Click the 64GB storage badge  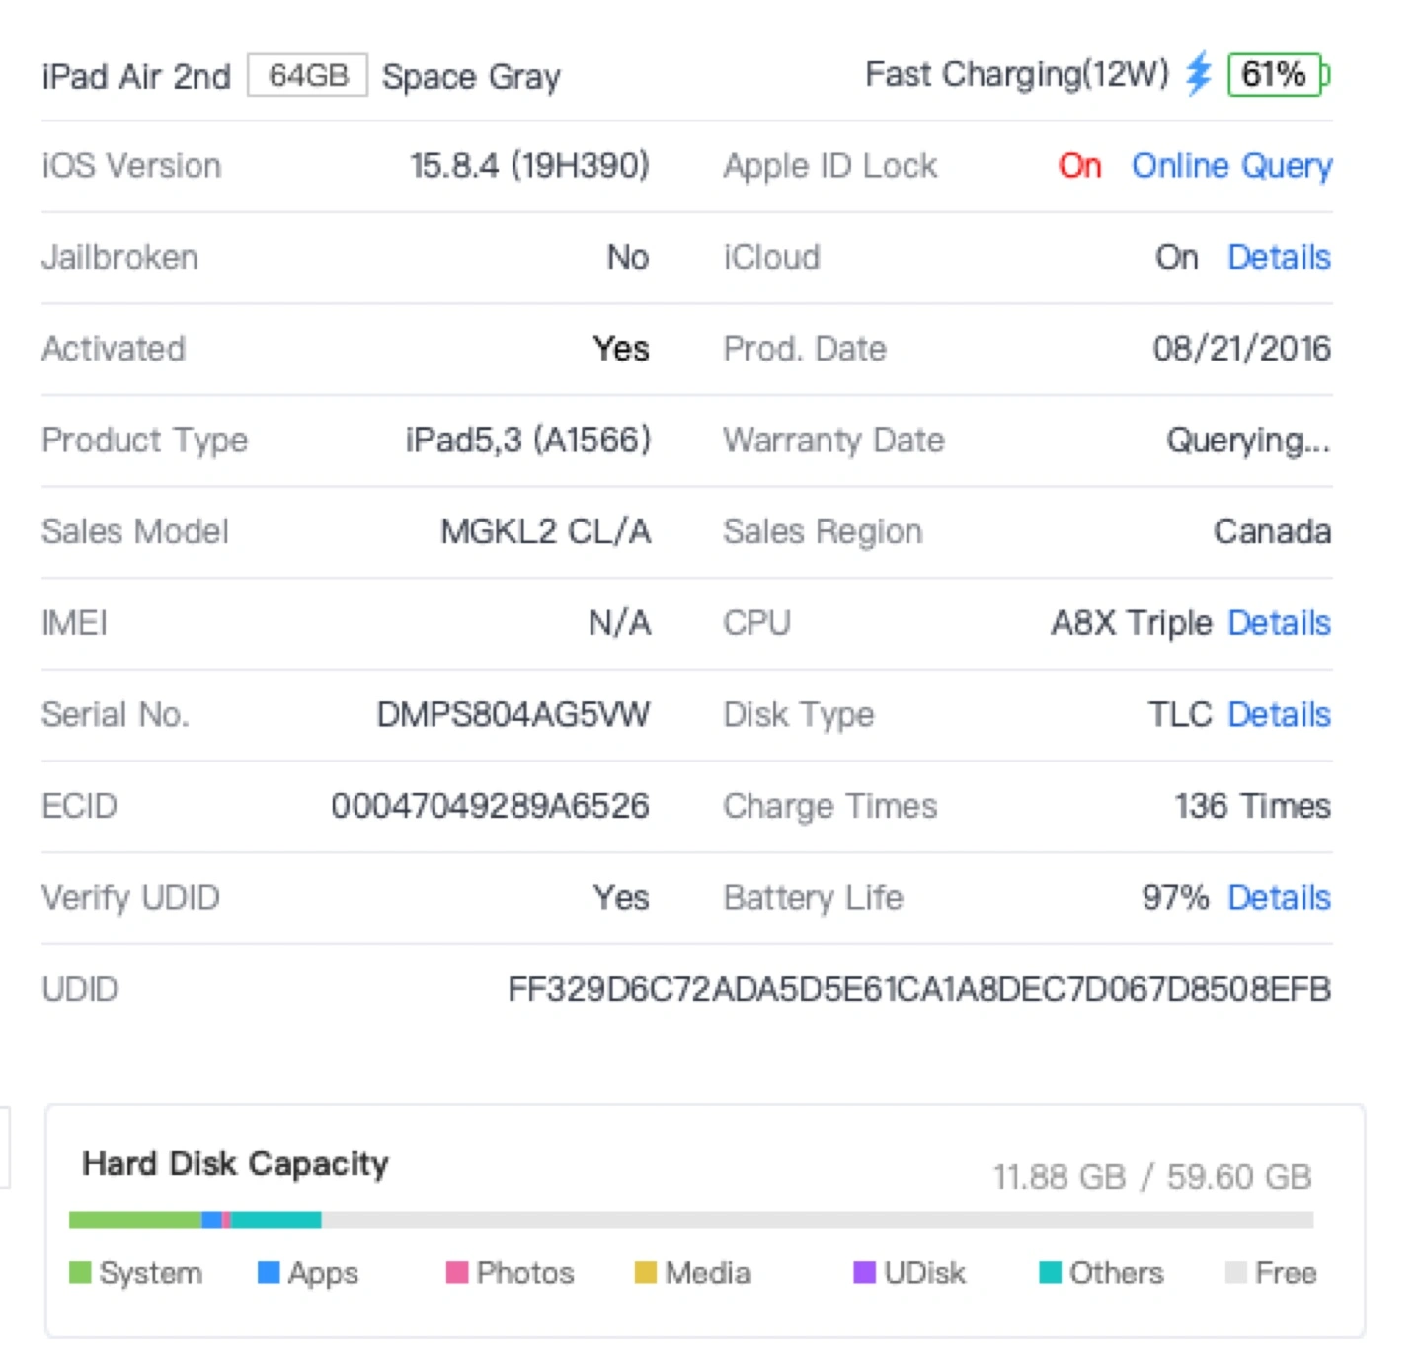coord(308,76)
